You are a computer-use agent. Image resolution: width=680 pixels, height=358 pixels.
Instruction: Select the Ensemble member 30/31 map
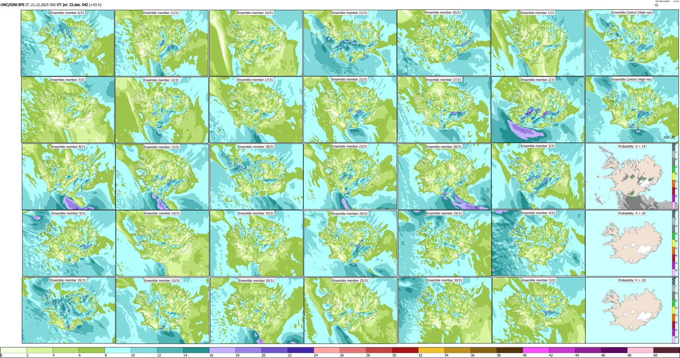tap(445, 310)
